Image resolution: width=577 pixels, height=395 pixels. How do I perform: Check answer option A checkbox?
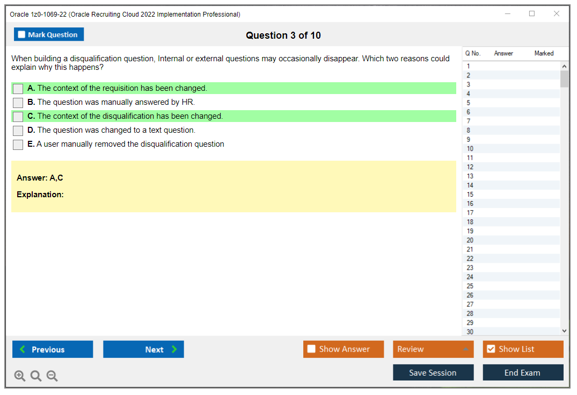tap(18, 88)
